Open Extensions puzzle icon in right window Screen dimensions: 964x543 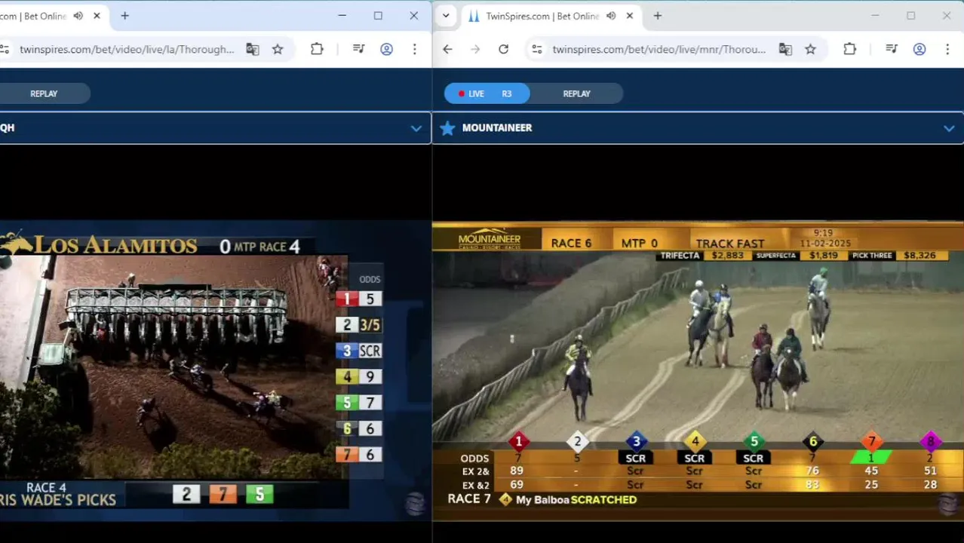[x=849, y=49]
